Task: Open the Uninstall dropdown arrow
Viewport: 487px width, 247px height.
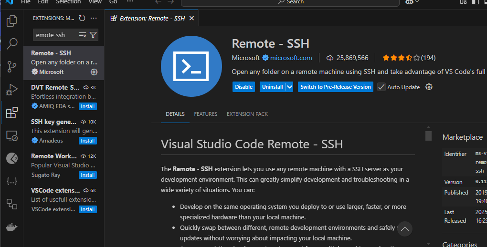Action: pos(289,87)
